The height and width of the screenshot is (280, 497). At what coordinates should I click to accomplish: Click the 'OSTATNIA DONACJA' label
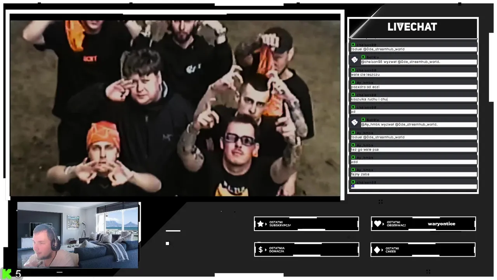coord(277,250)
